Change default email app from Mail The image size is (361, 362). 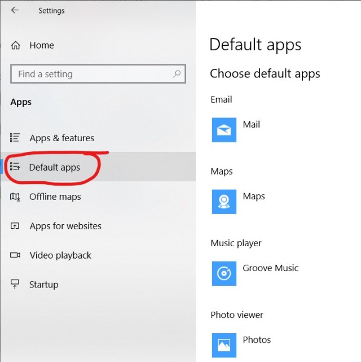coord(251,125)
